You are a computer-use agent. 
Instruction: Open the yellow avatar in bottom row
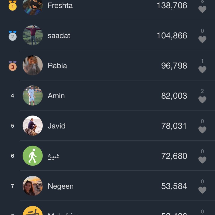tap(33, 211)
